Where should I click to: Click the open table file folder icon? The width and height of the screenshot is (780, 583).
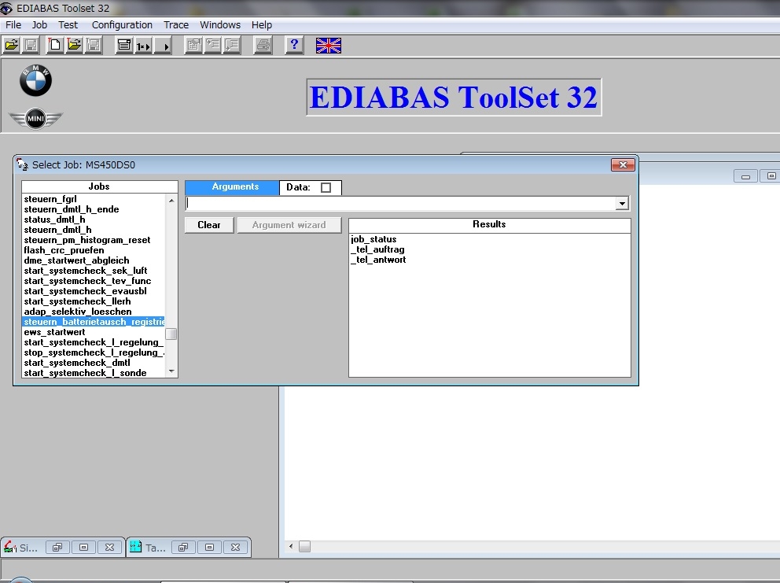[74, 46]
